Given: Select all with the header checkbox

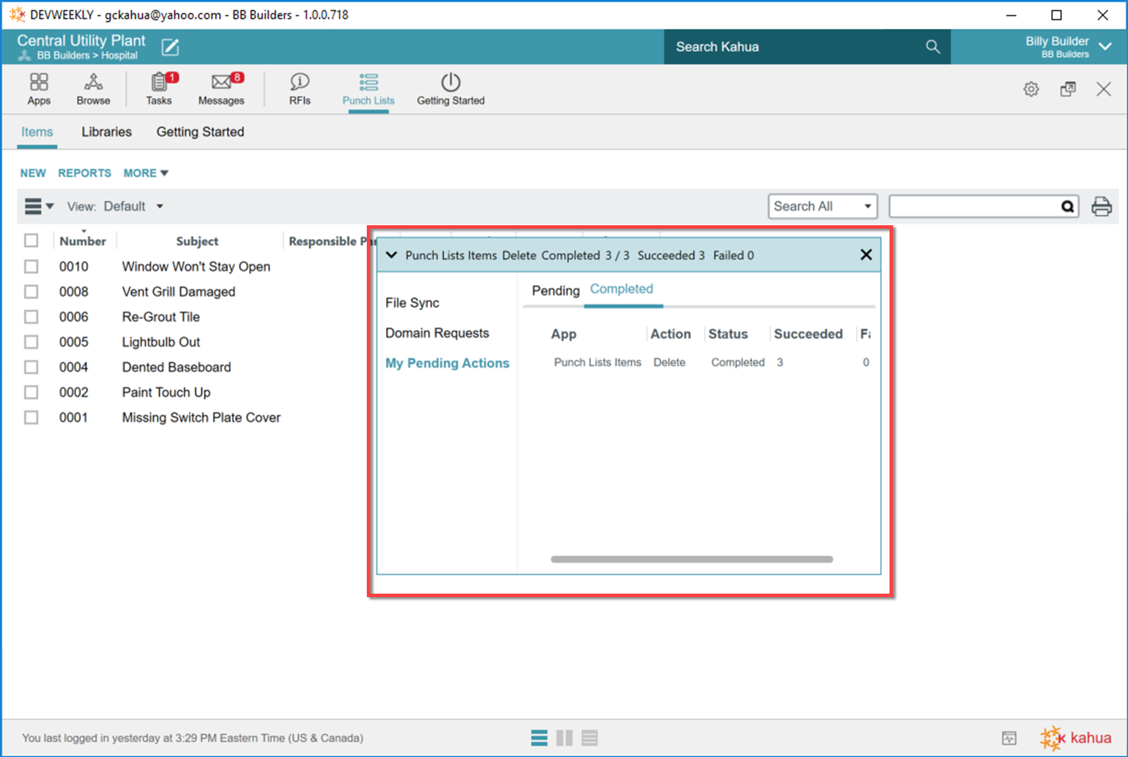Looking at the screenshot, I should (x=31, y=241).
